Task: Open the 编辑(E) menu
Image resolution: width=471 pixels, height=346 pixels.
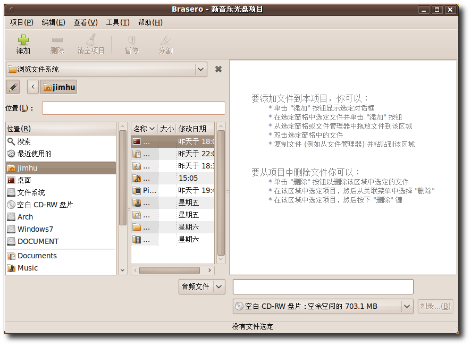Action: tap(54, 22)
